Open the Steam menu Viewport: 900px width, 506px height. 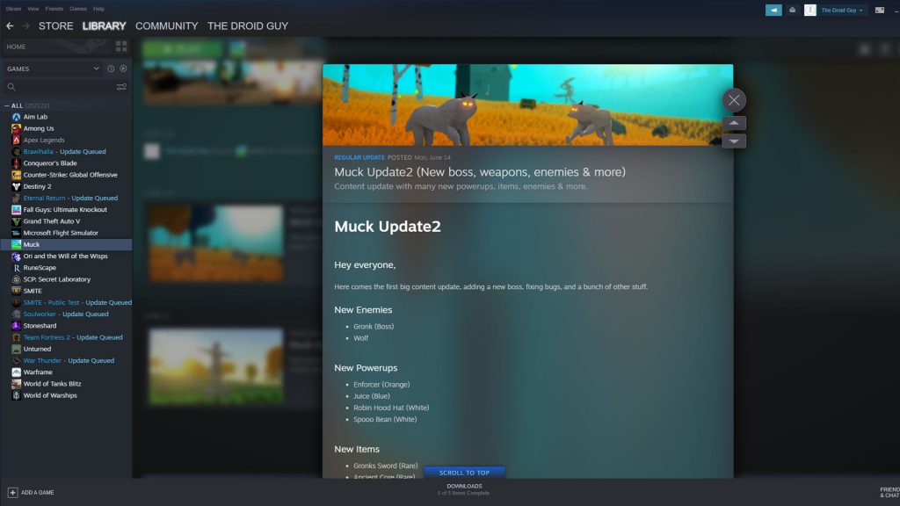[13, 9]
